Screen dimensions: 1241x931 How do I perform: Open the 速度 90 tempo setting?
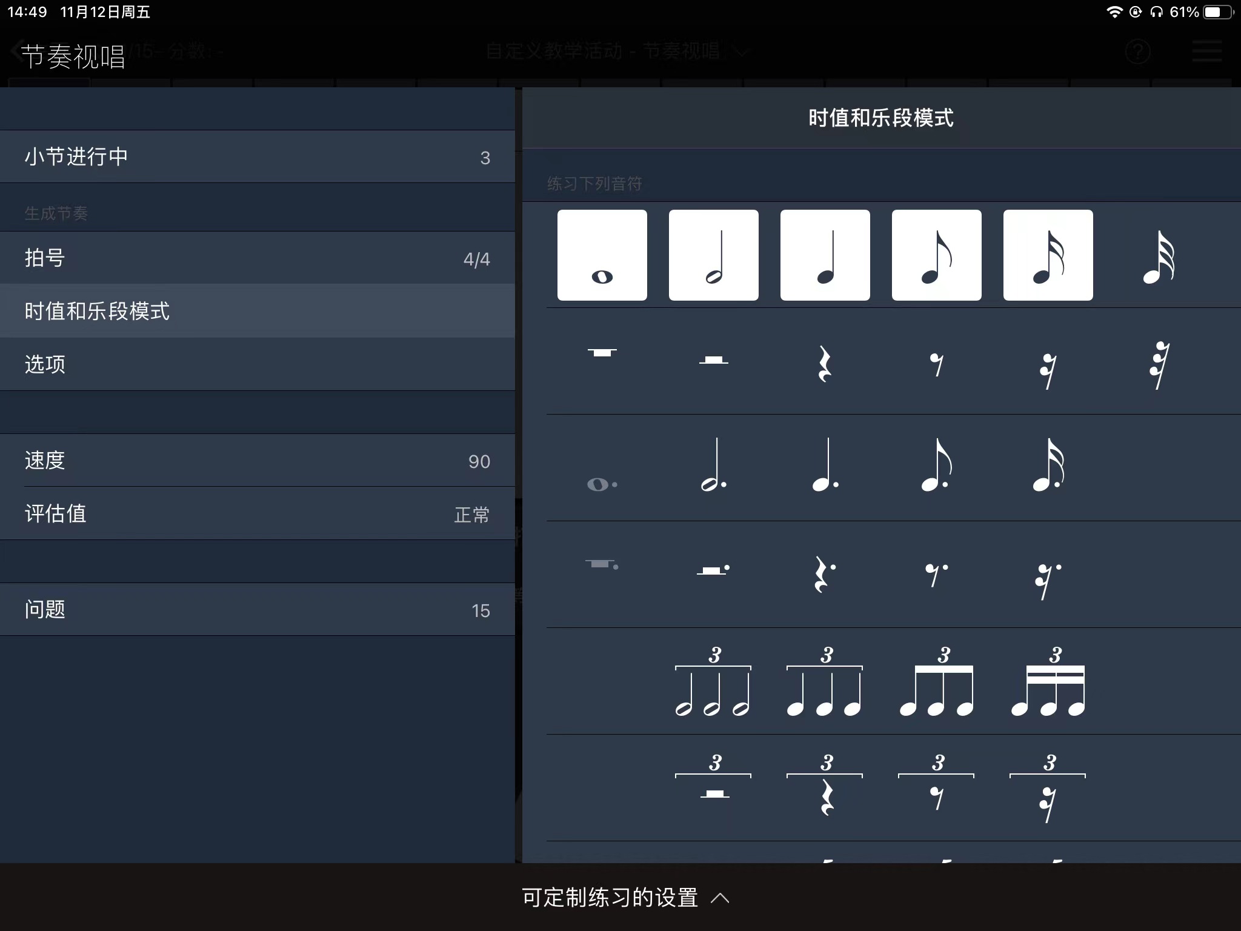click(x=257, y=461)
